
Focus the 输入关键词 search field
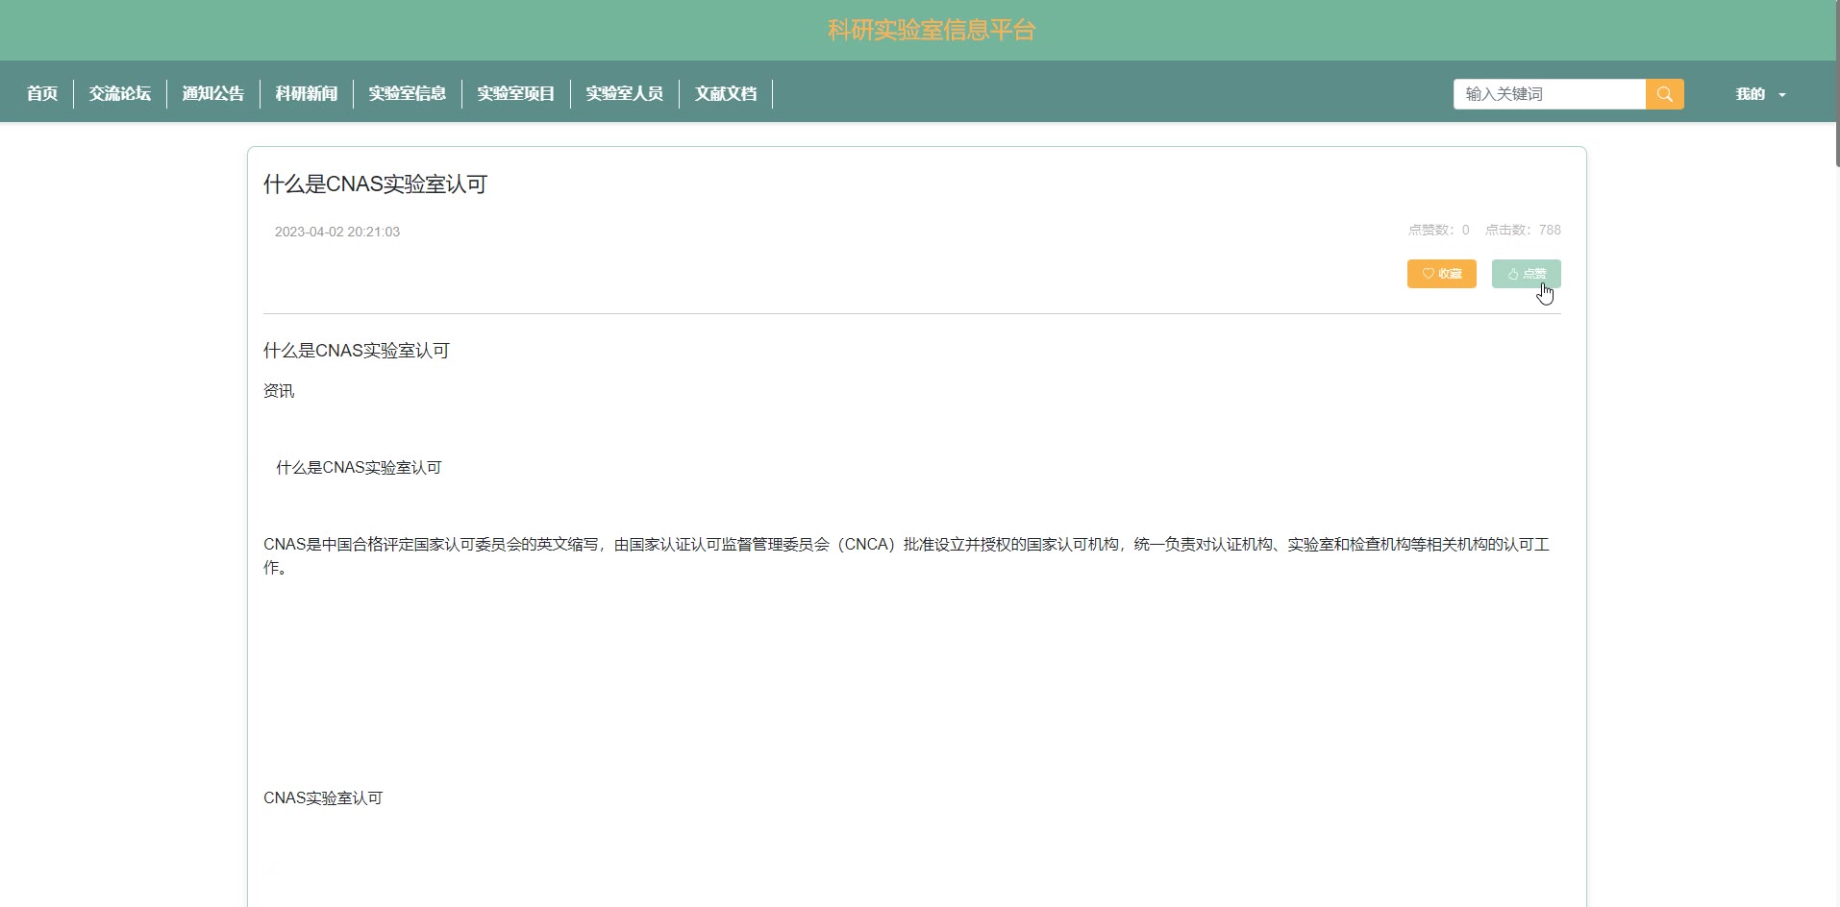1550,94
